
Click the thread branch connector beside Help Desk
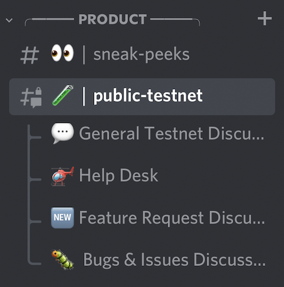(34, 179)
